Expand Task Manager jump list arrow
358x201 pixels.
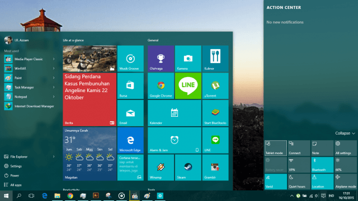[54, 87]
